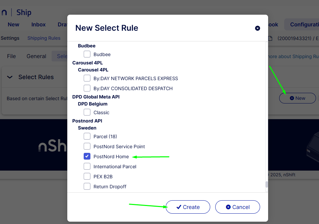Click the document icon beside order number 20001943321
The height and width of the screenshot is (224, 319).
(x=270, y=39)
